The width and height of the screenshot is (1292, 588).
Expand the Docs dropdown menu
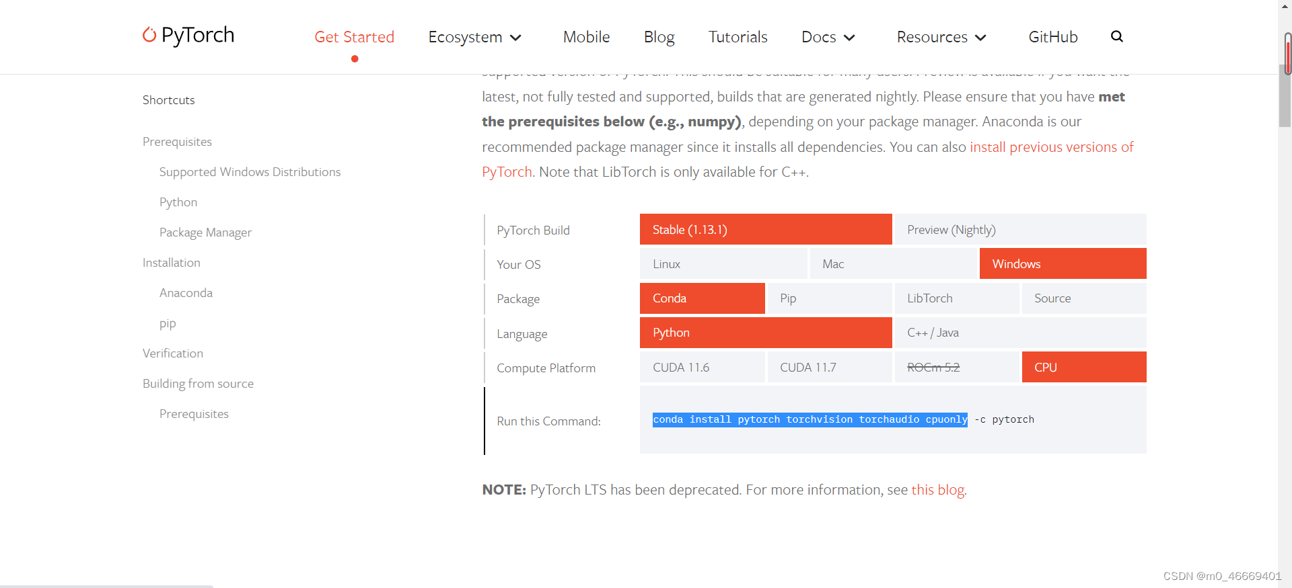point(828,37)
